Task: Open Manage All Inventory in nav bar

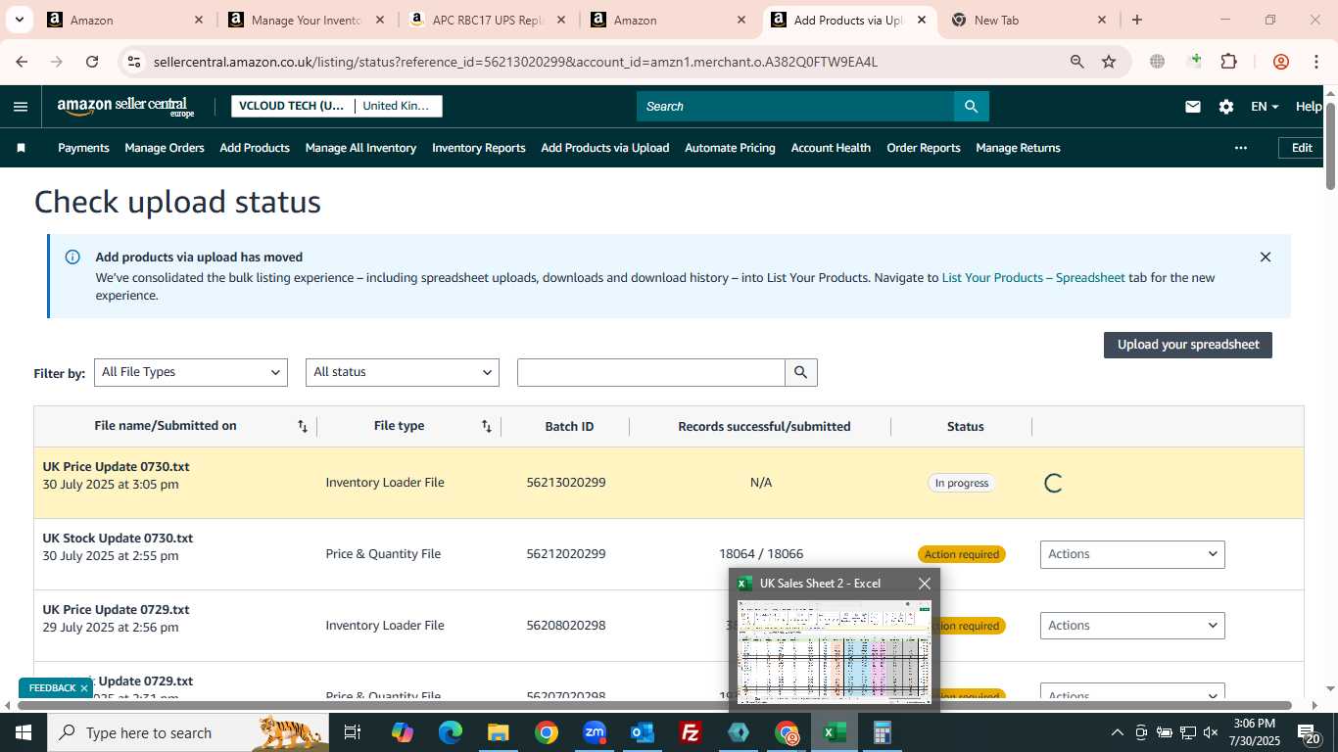Action: 360,148
